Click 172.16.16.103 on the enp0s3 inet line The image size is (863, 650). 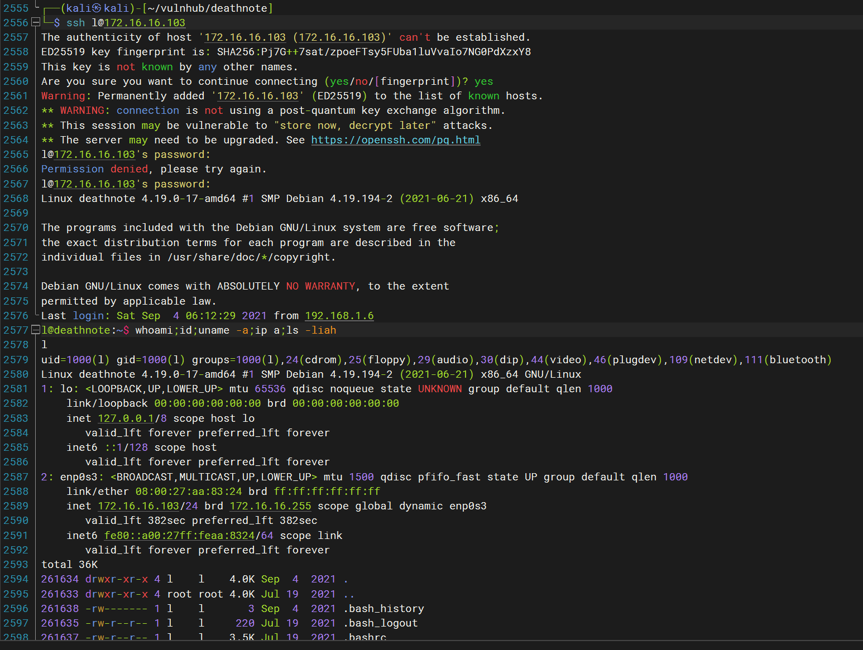[138, 506]
